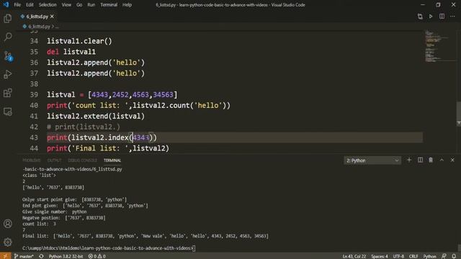Close the terminal panel

point(452,160)
